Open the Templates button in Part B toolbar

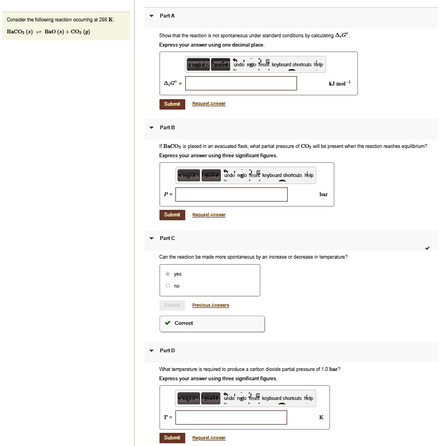[189, 175]
